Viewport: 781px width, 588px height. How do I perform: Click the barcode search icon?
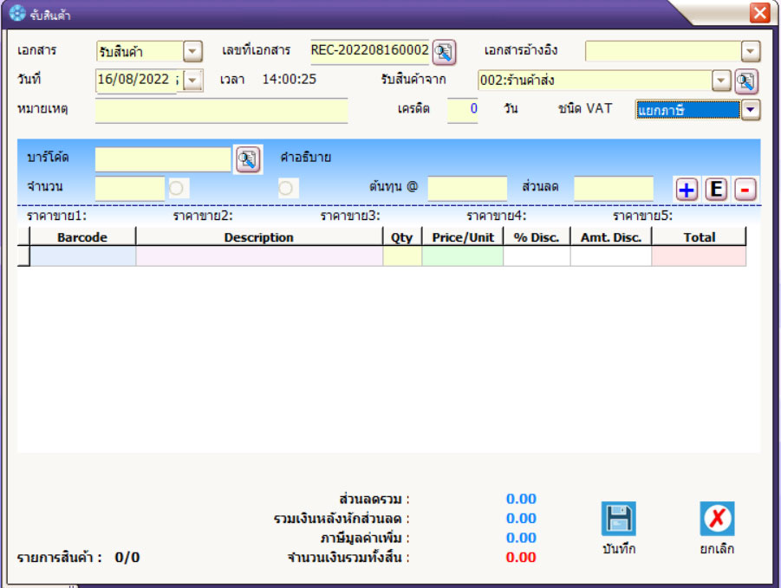pyautogui.click(x=247, y=159)
